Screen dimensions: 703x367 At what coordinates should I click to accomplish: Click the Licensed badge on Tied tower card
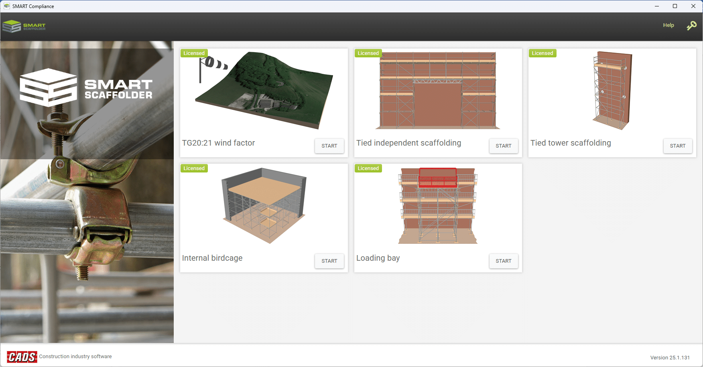542,53
